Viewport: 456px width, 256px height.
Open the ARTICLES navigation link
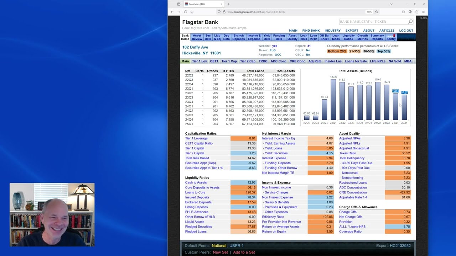click(x=387, y=31)
